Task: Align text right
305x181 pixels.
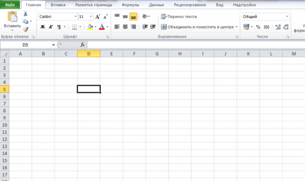Action: click(x=133, y=27)
